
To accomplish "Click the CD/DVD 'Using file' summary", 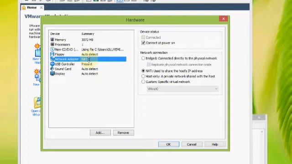I will point(102,50).
